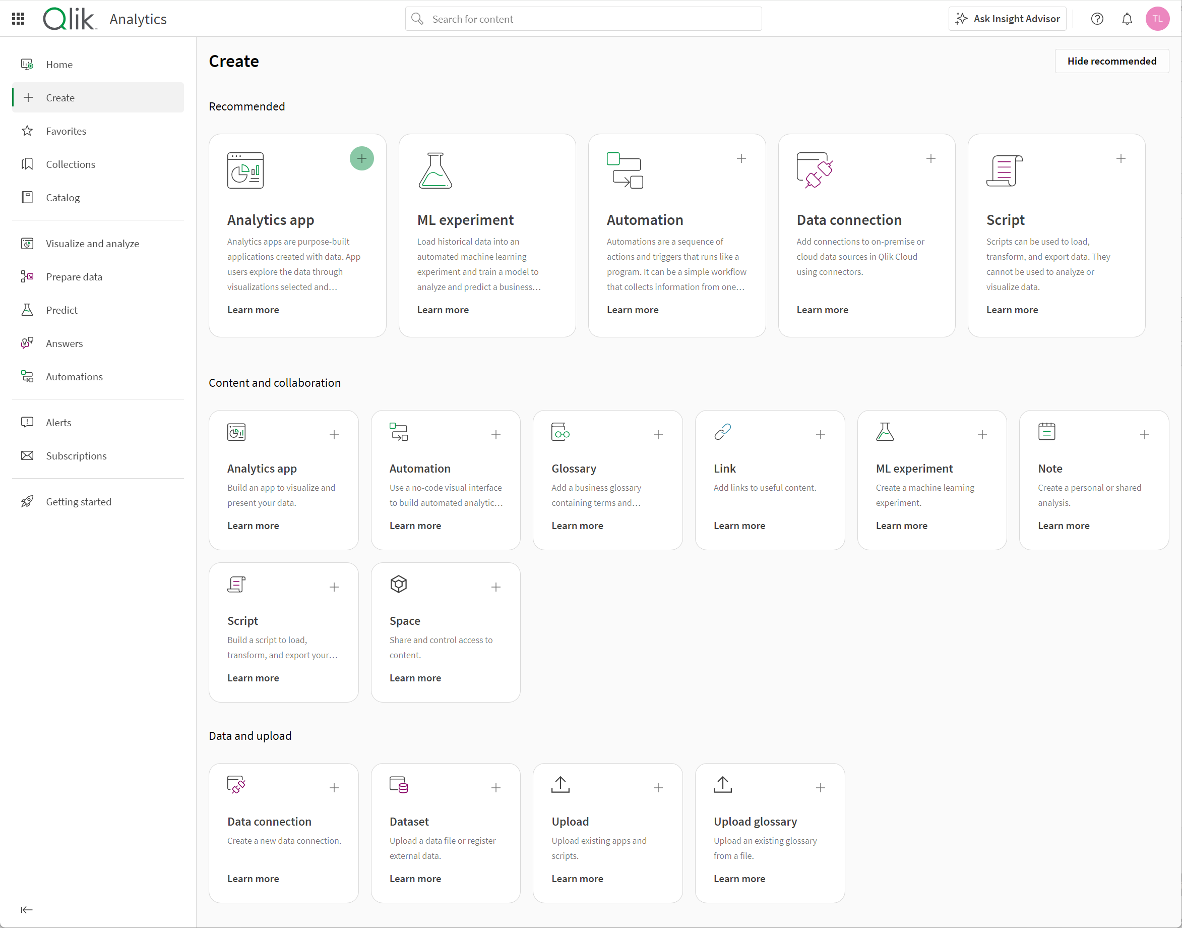Click the Glossary icon in Content section
This screenshot has height=928, width=1182.
561,433
